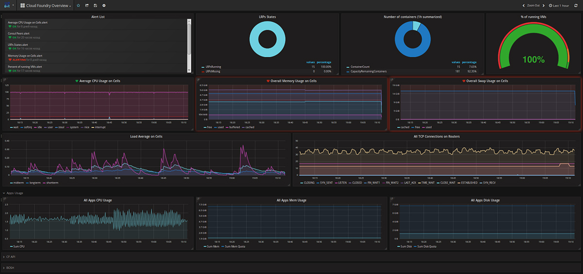Click the Alert List scrollbar
Image resolution: width=583 pixels, height=274 pixels.
pyautogui.click(x=189, y=40)
